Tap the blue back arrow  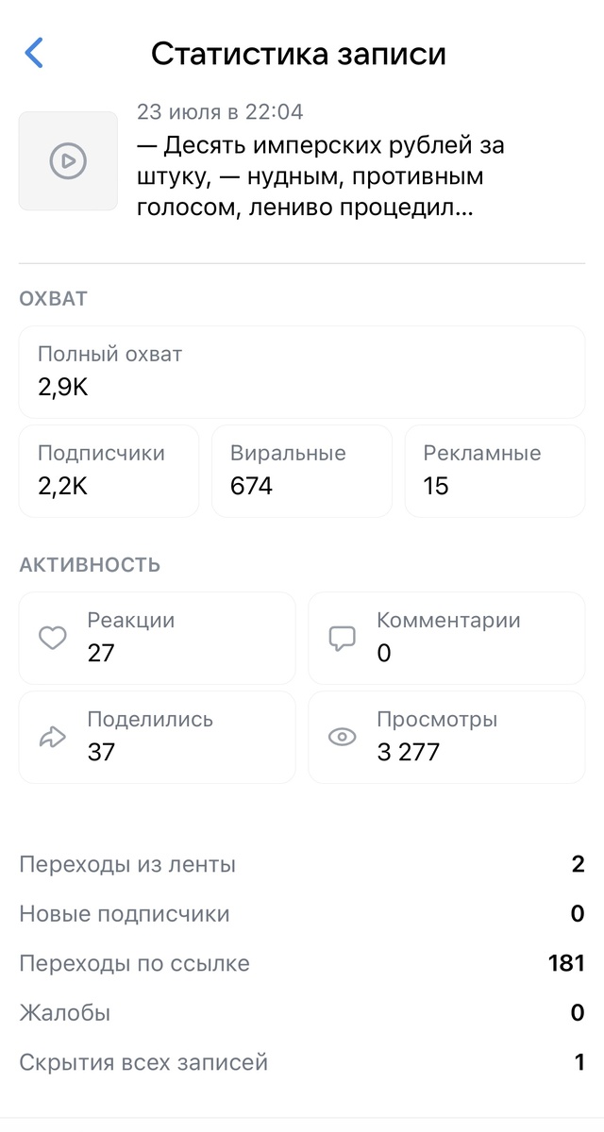click(x=34, y=53)
